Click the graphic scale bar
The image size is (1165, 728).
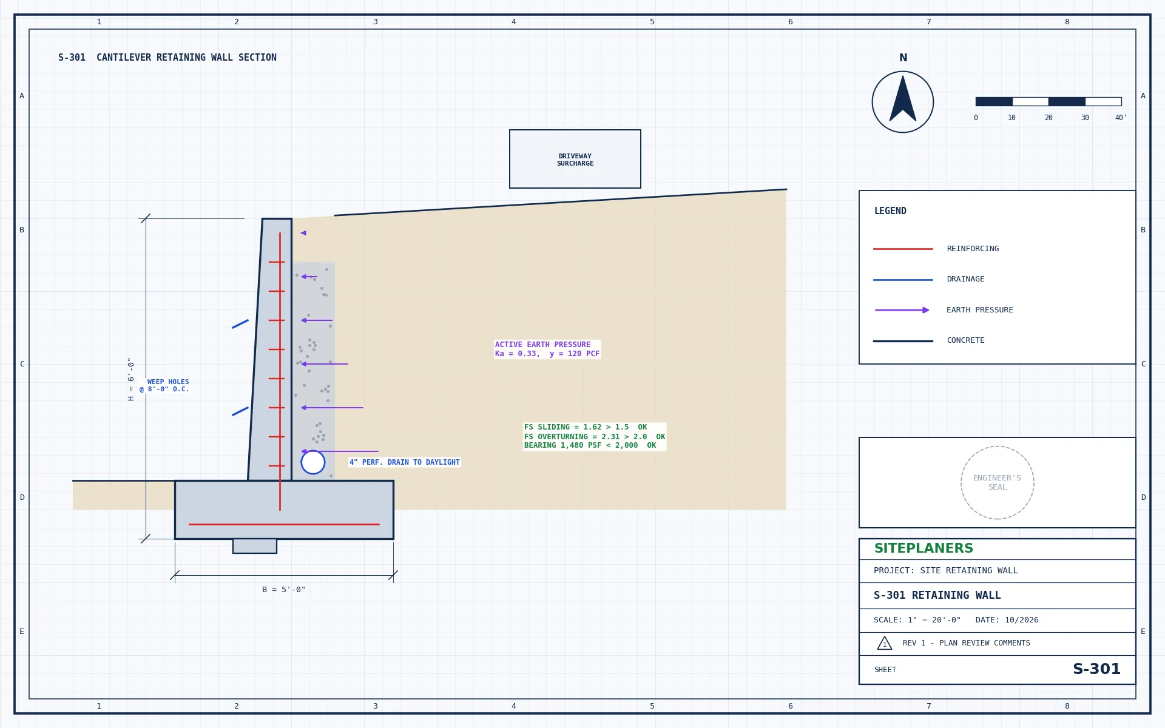1048,101
